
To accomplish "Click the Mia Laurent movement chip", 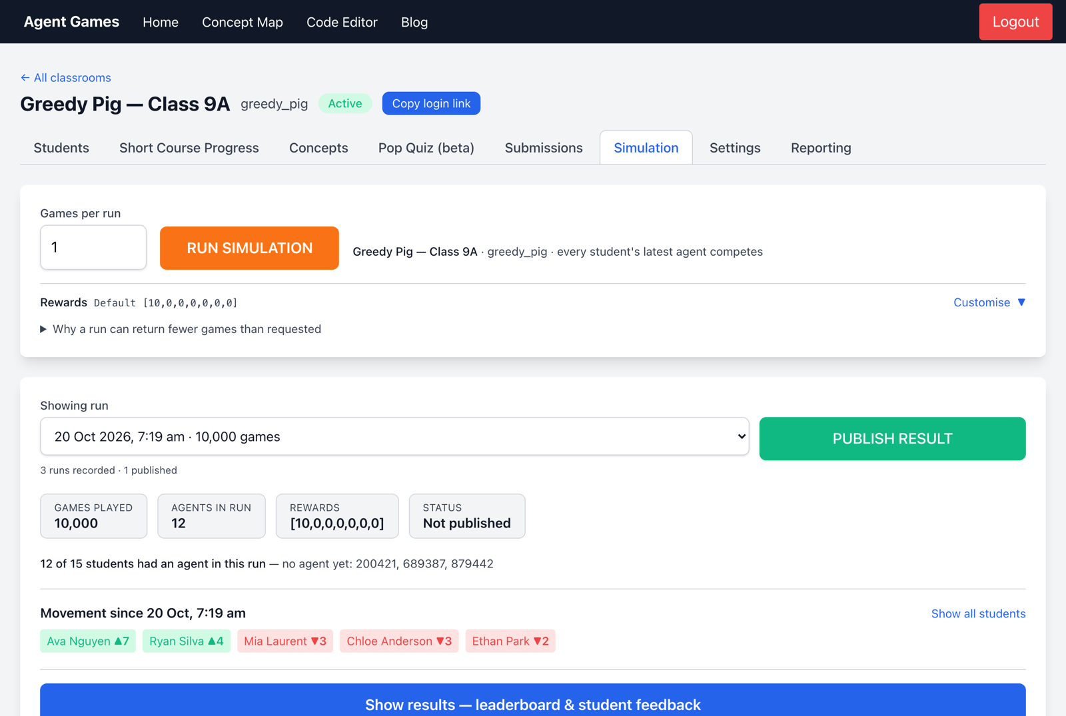I will tap(285, 641).
